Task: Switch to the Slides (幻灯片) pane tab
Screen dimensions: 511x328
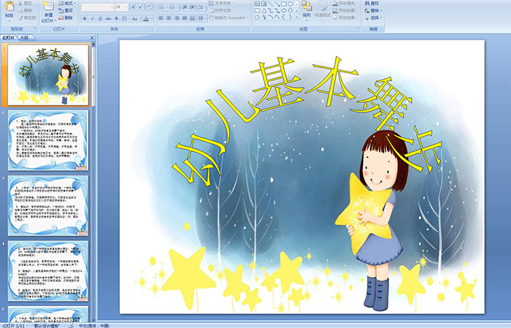Action: click(8, 38)
